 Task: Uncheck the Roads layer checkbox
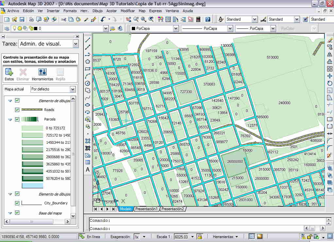(x=17, y=110)
